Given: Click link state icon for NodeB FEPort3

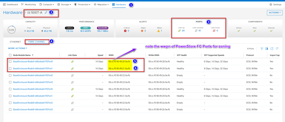Looking at the screenshot, I should pyautogui.click(x=72, y=110).
